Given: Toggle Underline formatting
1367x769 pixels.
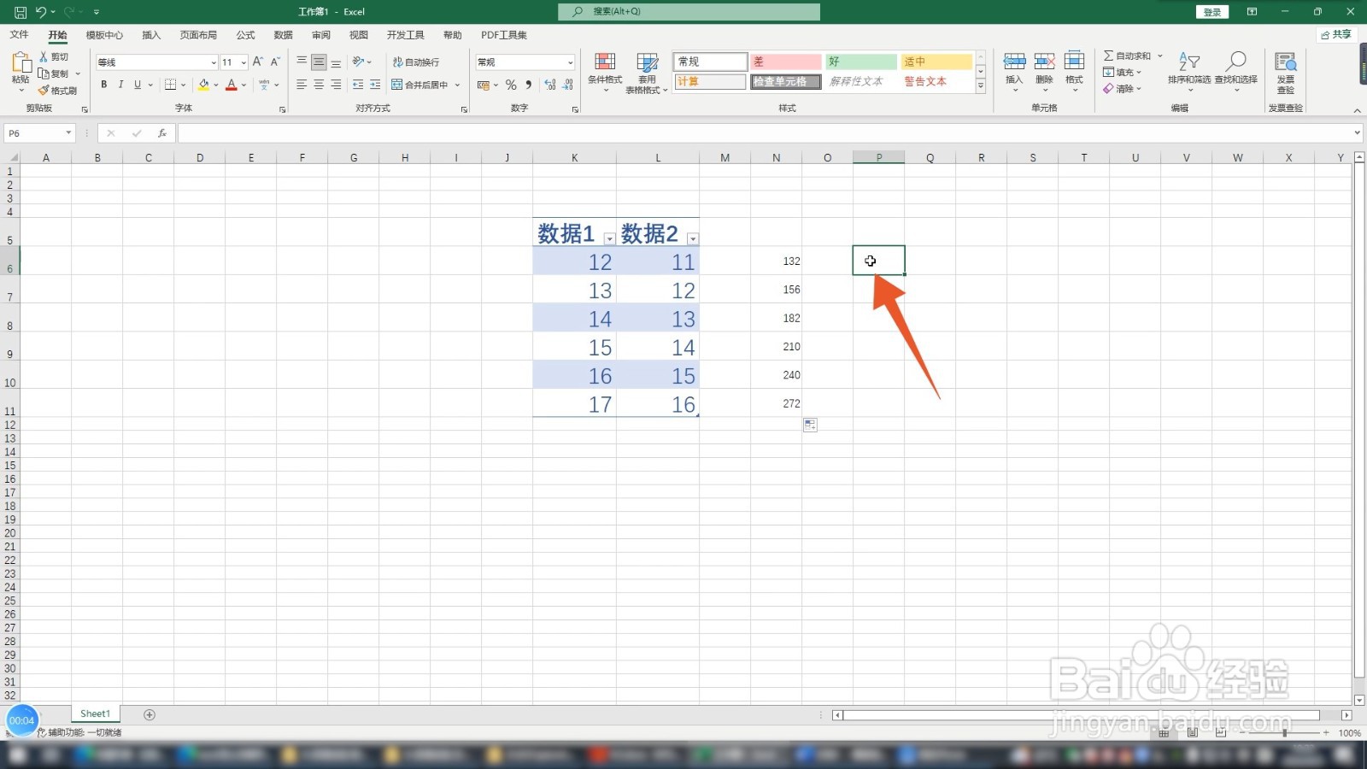Looking at the screenshot, I should 137,85.
